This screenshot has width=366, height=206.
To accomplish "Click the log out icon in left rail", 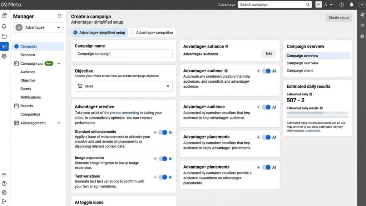I will coord(4,201).
